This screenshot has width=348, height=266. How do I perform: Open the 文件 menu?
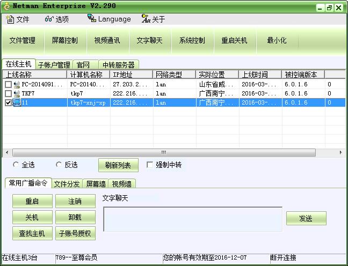(18, 19)
